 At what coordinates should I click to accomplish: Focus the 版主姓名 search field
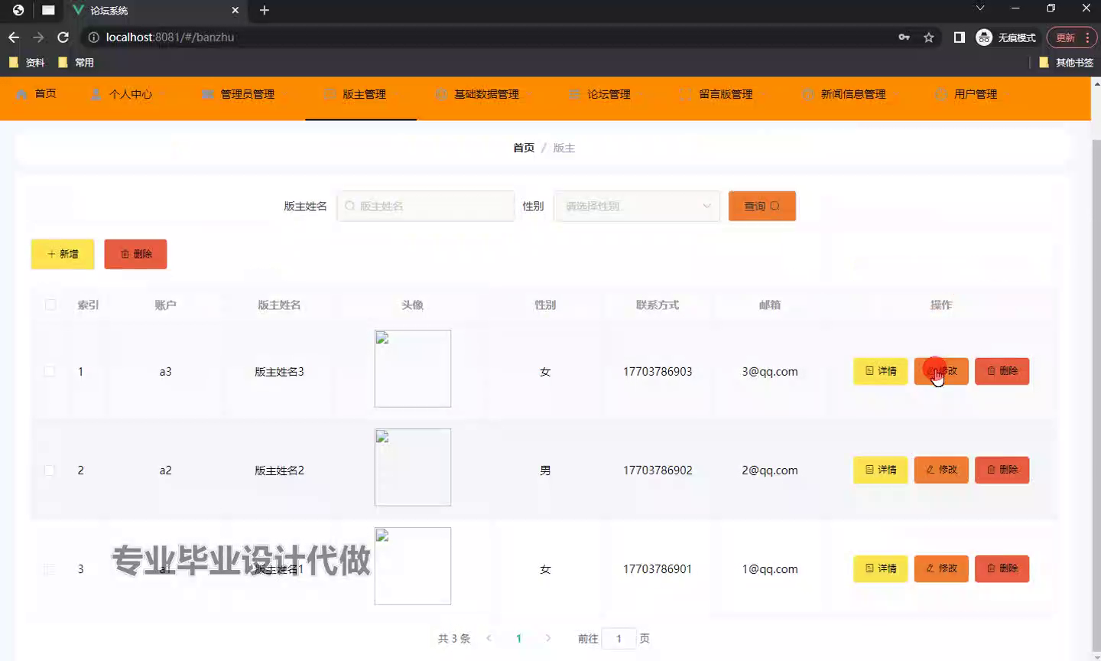426,206
